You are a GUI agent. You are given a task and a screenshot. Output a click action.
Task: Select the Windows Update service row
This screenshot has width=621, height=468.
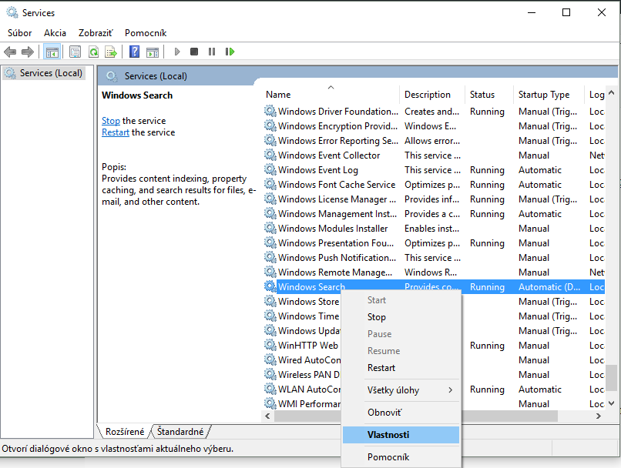[302, 331]
